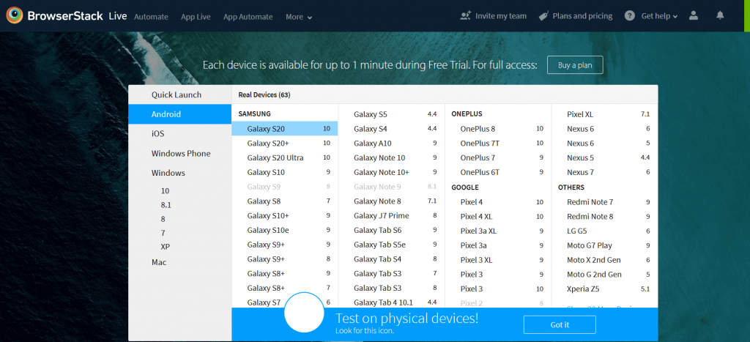
Task: Open the App Live menu item
Action: click(x=196, y=17)
